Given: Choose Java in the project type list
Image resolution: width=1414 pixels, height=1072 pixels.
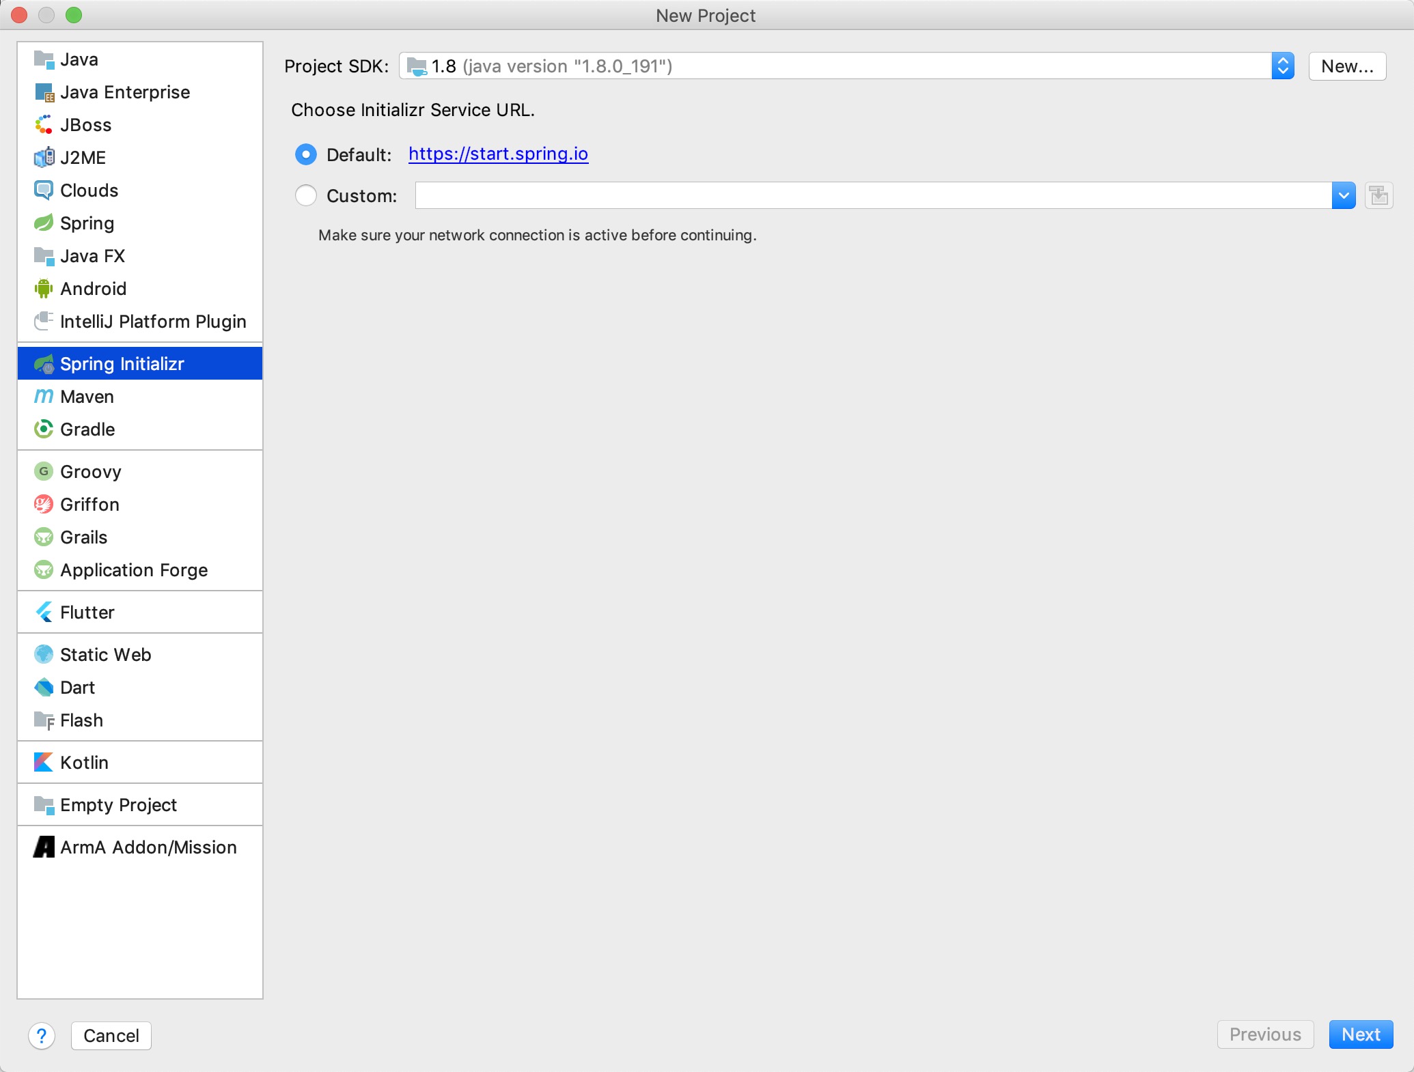Looking at the screenshot, I should 140,59.
